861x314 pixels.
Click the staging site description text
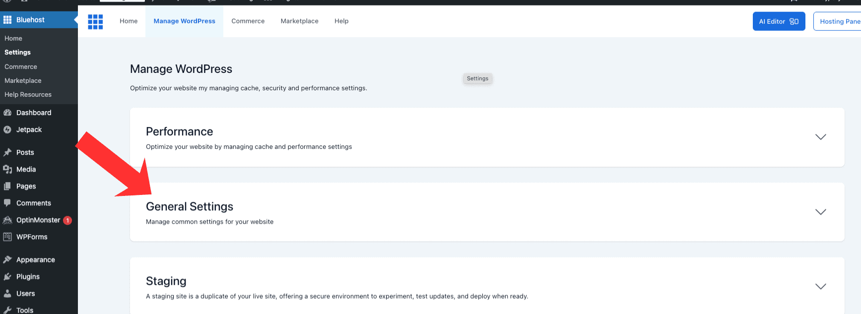coord(337,296)
